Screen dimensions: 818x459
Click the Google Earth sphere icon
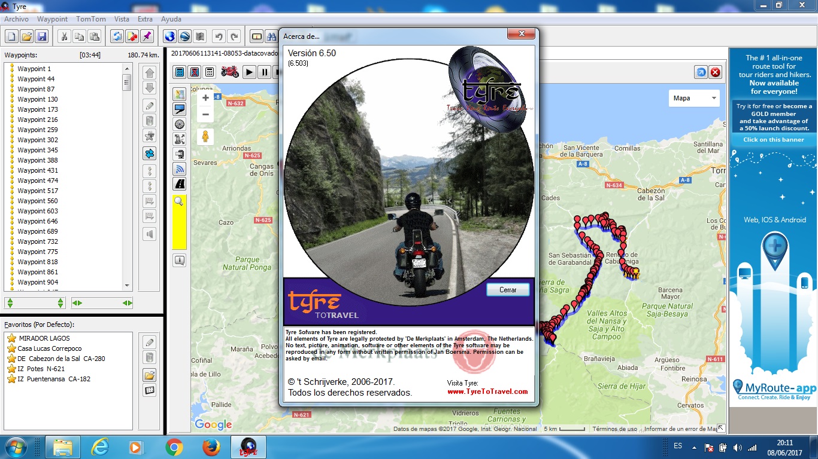[185, 36]
